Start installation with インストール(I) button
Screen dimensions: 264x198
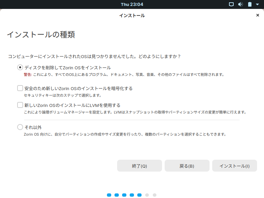pos(235,166)
